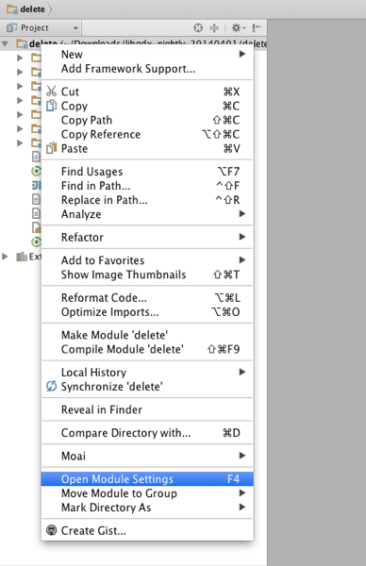This screenshot has width=366, height=566.
Task: Open the Analyze submenu arrow
Action: (242, 214)
